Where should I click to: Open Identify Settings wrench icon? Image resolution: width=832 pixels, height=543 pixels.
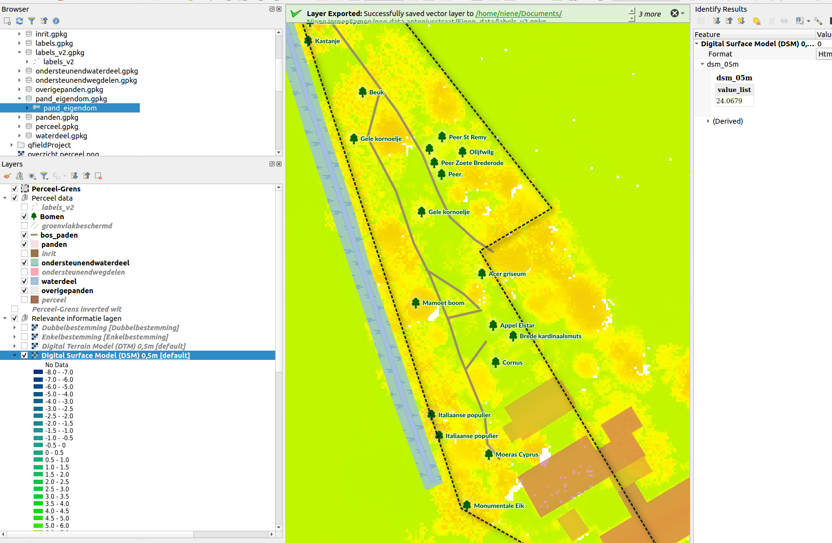(x=818, y=21)
